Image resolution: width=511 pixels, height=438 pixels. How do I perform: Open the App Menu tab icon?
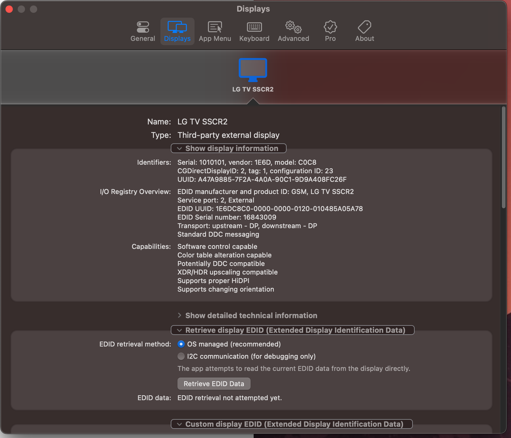click(215, 27)
